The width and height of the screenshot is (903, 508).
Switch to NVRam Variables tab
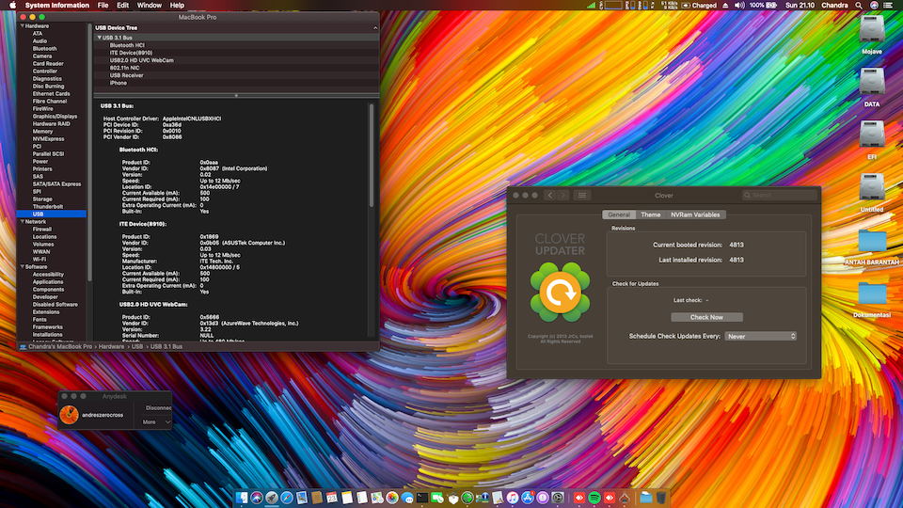pos(695,214)
